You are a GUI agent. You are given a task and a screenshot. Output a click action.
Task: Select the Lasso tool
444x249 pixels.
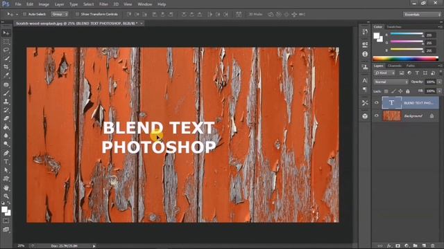[6, 50]
